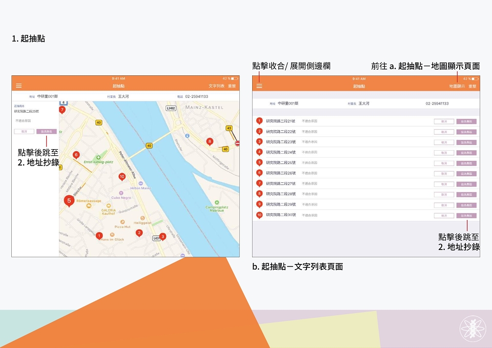Click red list marker 1 for 研究院路二段21號

coord(259,121)
